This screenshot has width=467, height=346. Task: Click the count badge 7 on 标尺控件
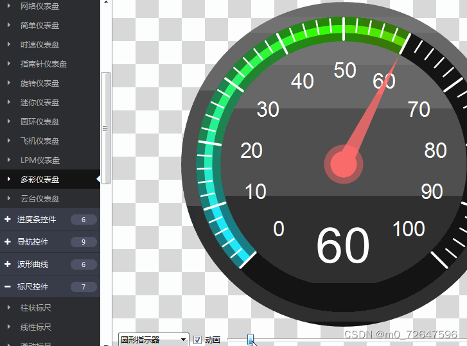(x=84, y=287)
